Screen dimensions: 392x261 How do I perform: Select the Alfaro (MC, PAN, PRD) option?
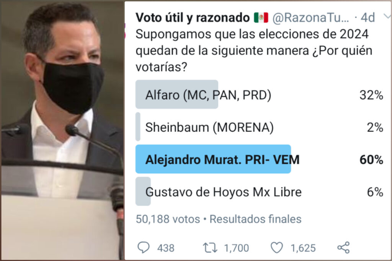[259, 94]
